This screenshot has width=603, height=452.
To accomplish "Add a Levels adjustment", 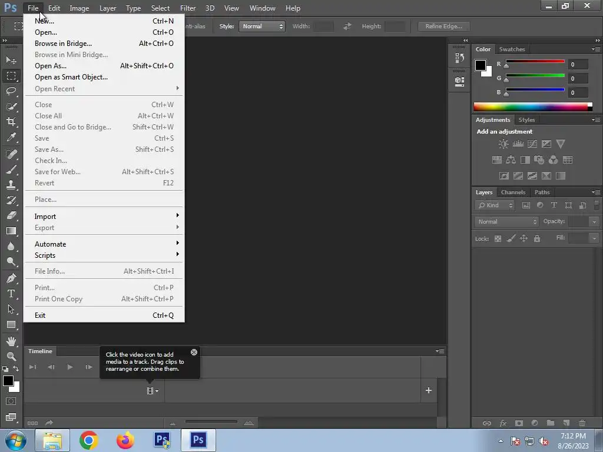I will click(518, 144).
